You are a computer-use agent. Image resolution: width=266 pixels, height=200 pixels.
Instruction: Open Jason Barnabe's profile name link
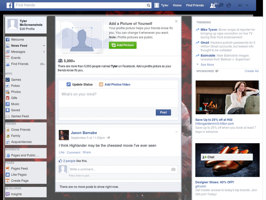click(84, 133)
